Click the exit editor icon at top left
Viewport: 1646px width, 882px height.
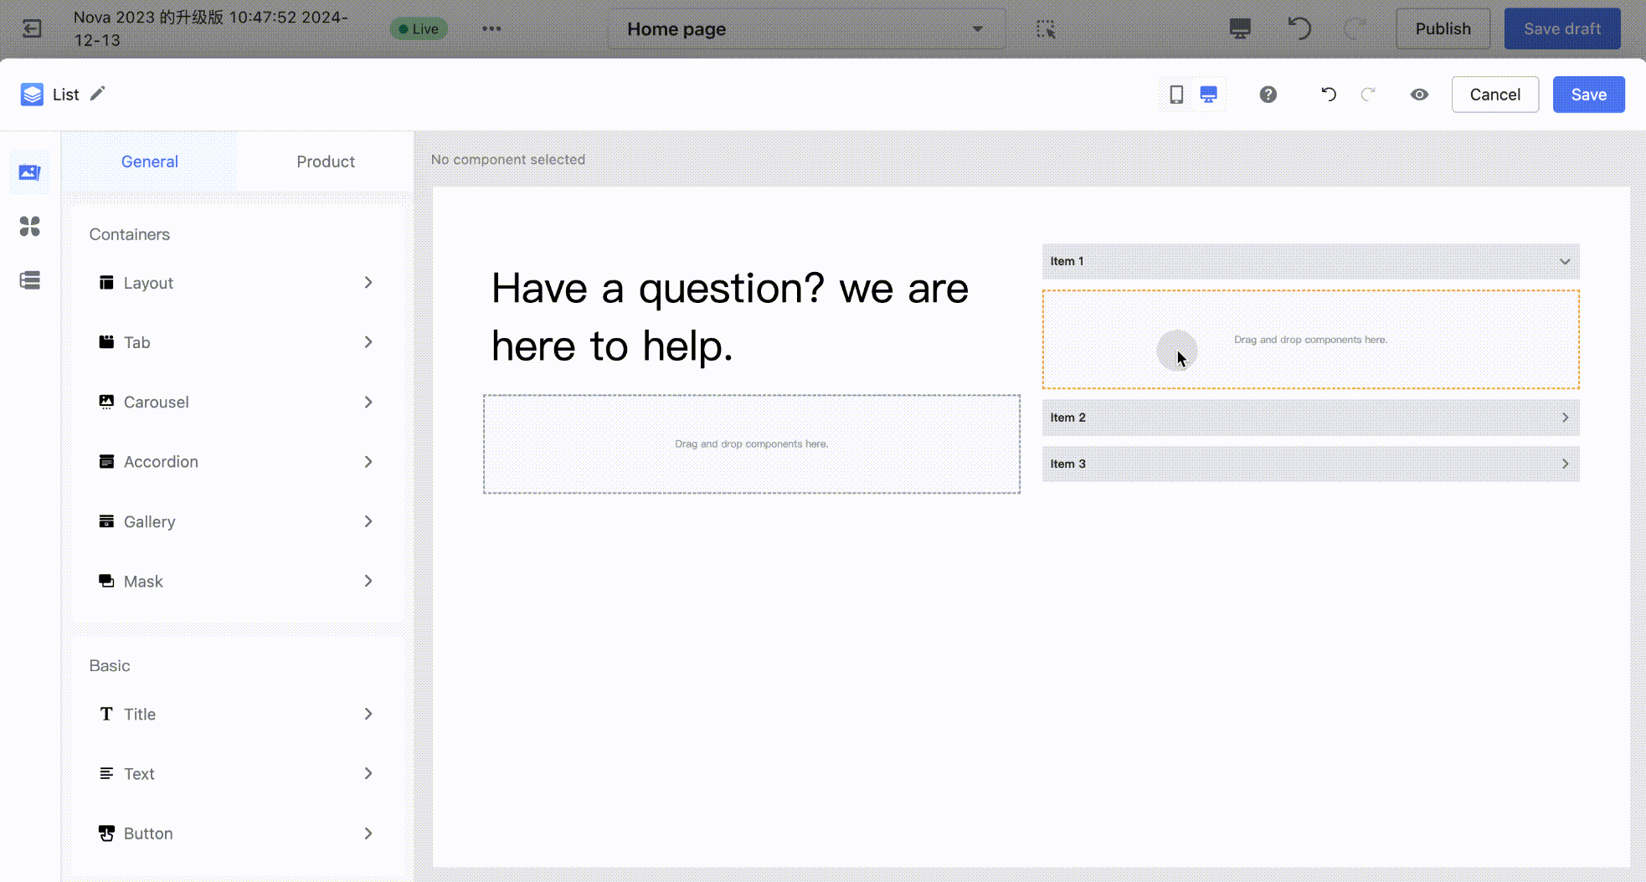(32, 29)
